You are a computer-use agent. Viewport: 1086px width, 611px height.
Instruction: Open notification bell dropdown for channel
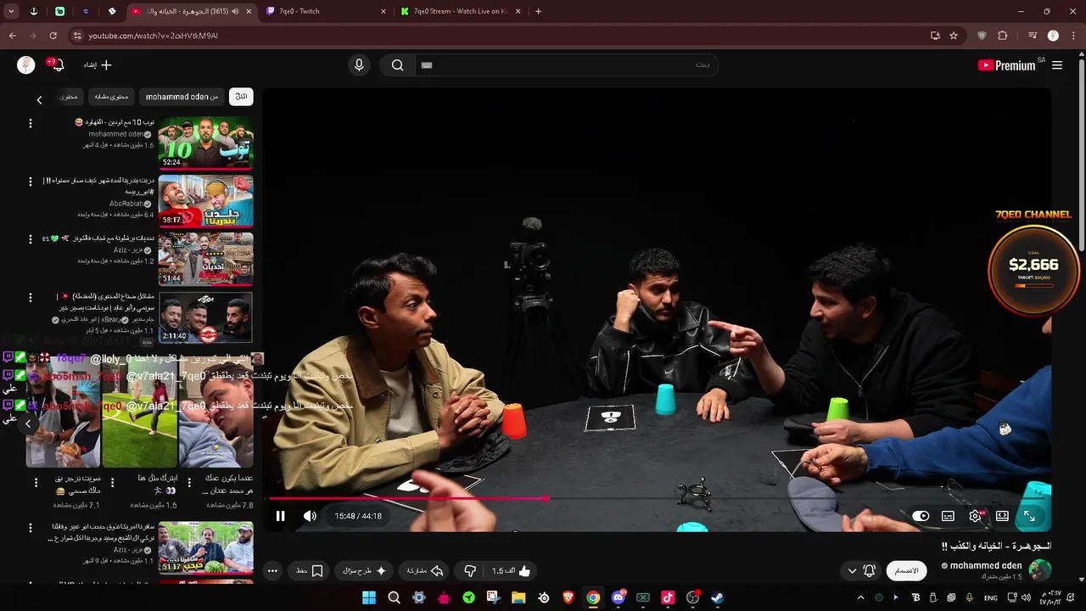pyautogui.click(x=861, y=571)
